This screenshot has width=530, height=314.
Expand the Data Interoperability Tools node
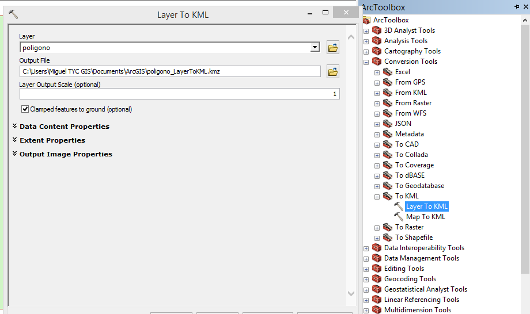click(366, 248)
